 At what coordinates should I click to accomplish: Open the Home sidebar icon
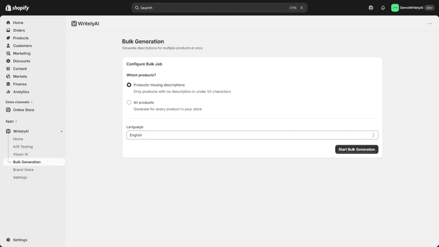[8, 23]
